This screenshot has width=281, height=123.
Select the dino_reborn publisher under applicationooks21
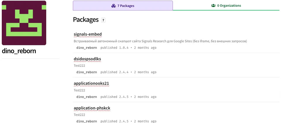pos(86,97)
